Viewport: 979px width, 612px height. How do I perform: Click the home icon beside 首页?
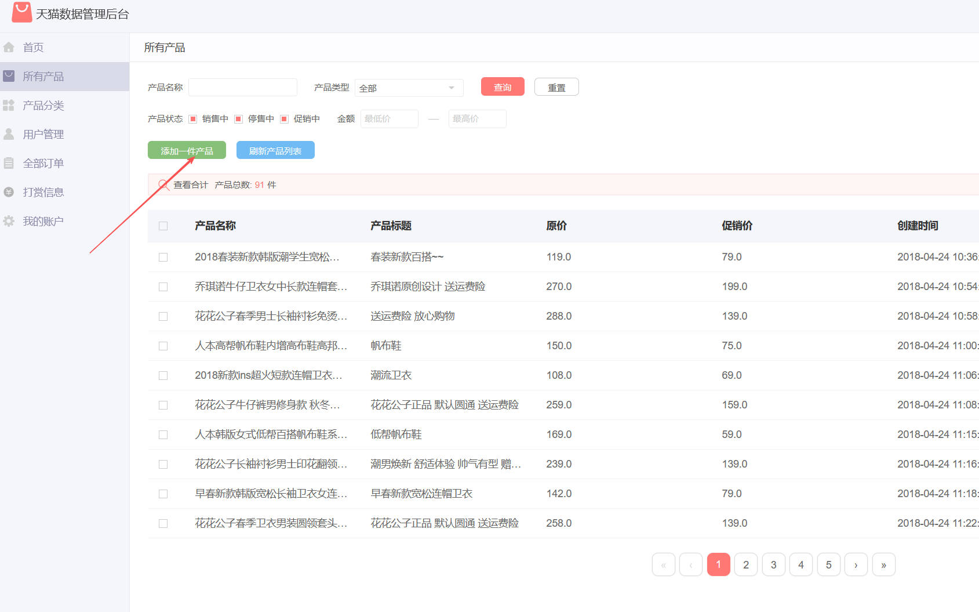(9, 47)
